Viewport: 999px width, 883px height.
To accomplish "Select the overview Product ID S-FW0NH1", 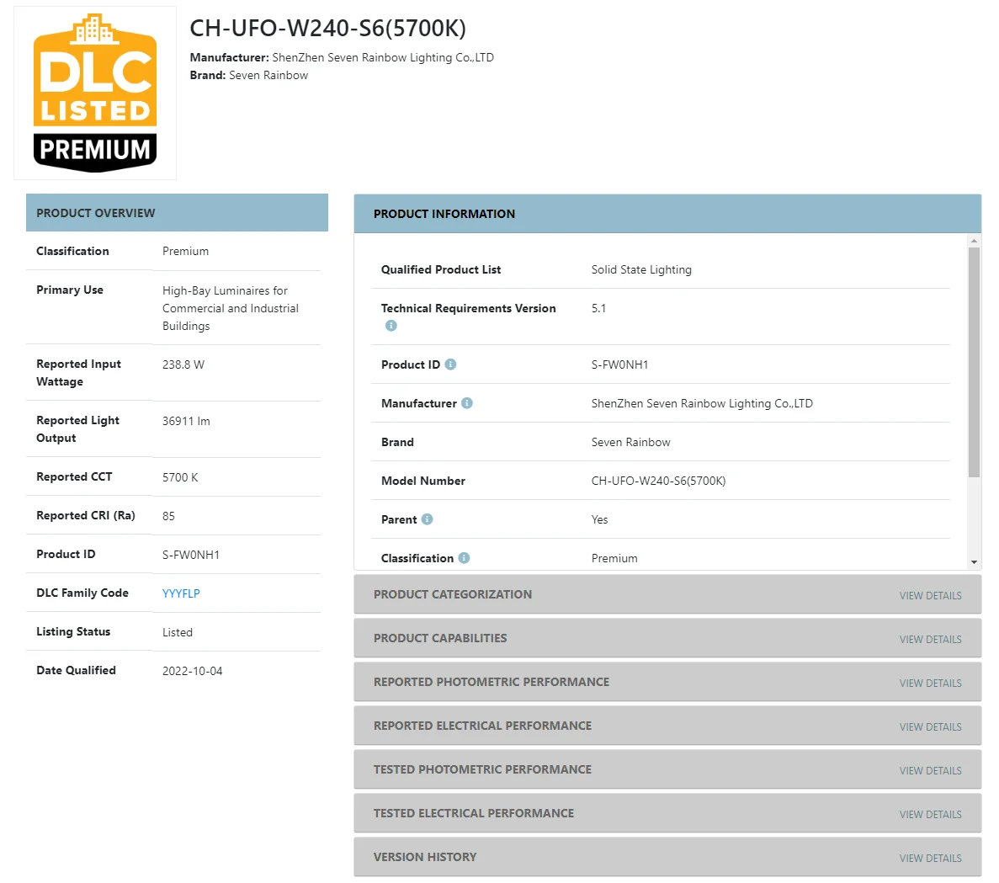I will [191, 555].
